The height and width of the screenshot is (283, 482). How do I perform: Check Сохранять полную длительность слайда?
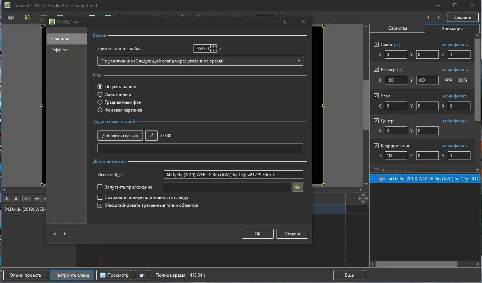[100, 197]
